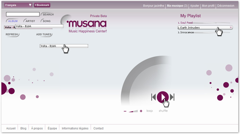Click the musana logo
The height and width of the screenshot is (134, 240).
click(86, 23)
